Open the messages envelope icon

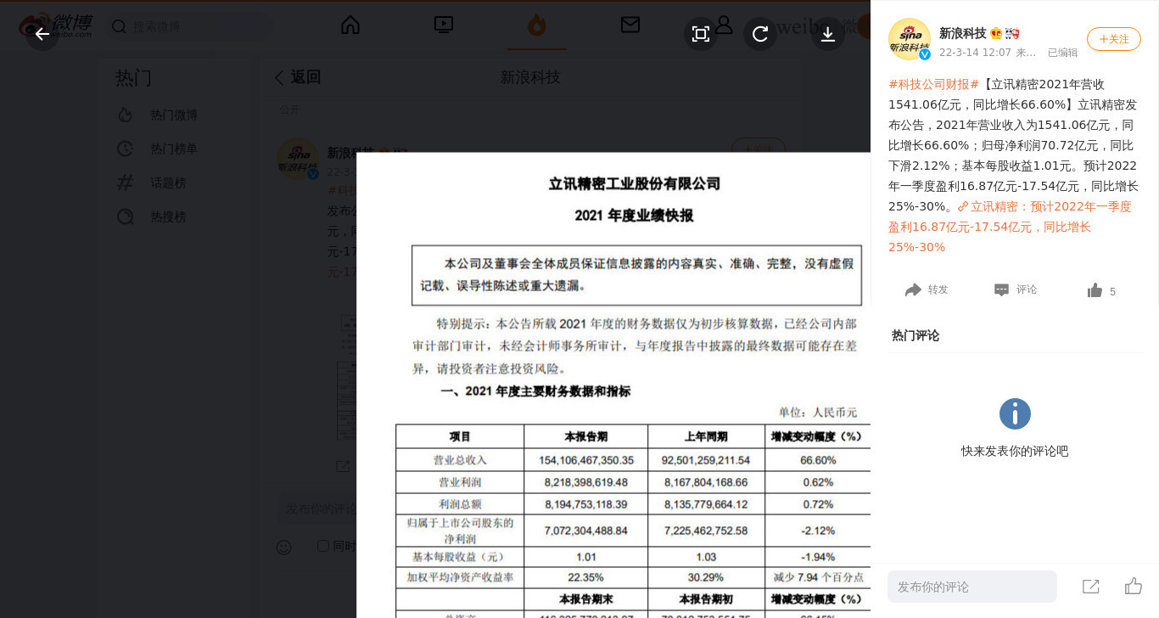[x=630, y=25]
